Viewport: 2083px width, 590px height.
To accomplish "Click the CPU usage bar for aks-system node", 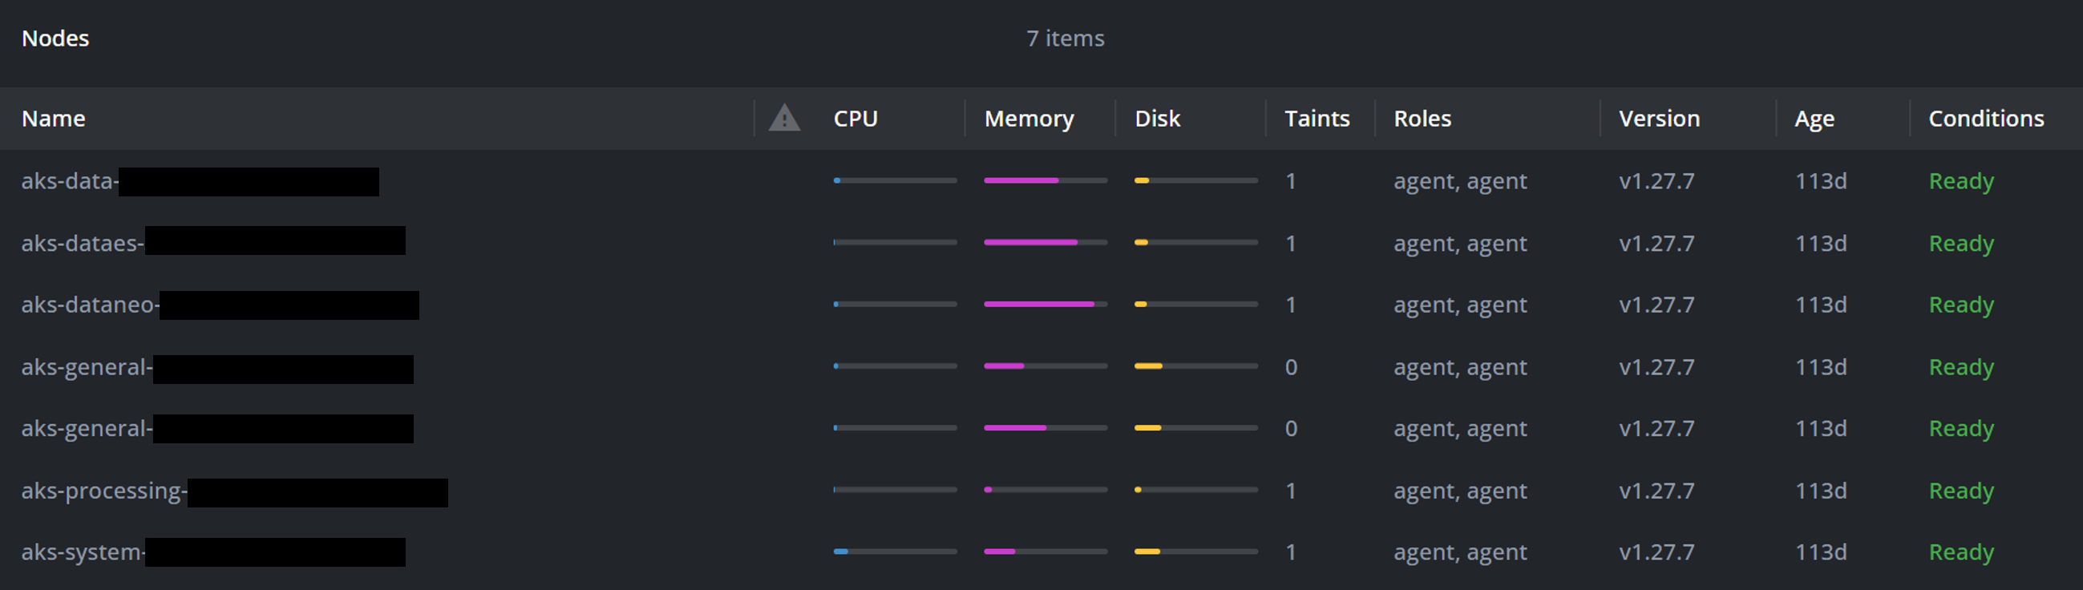I will click(893, 552).
